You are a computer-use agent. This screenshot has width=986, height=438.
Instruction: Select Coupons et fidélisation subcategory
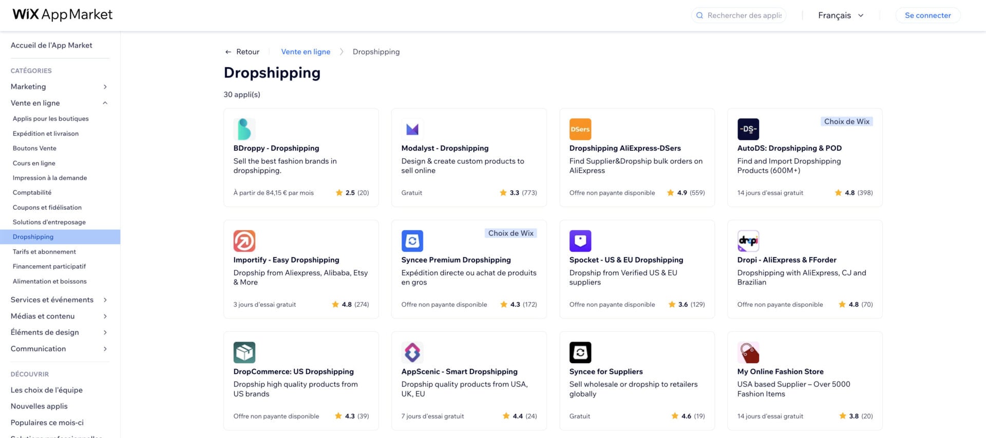point(47,207)
